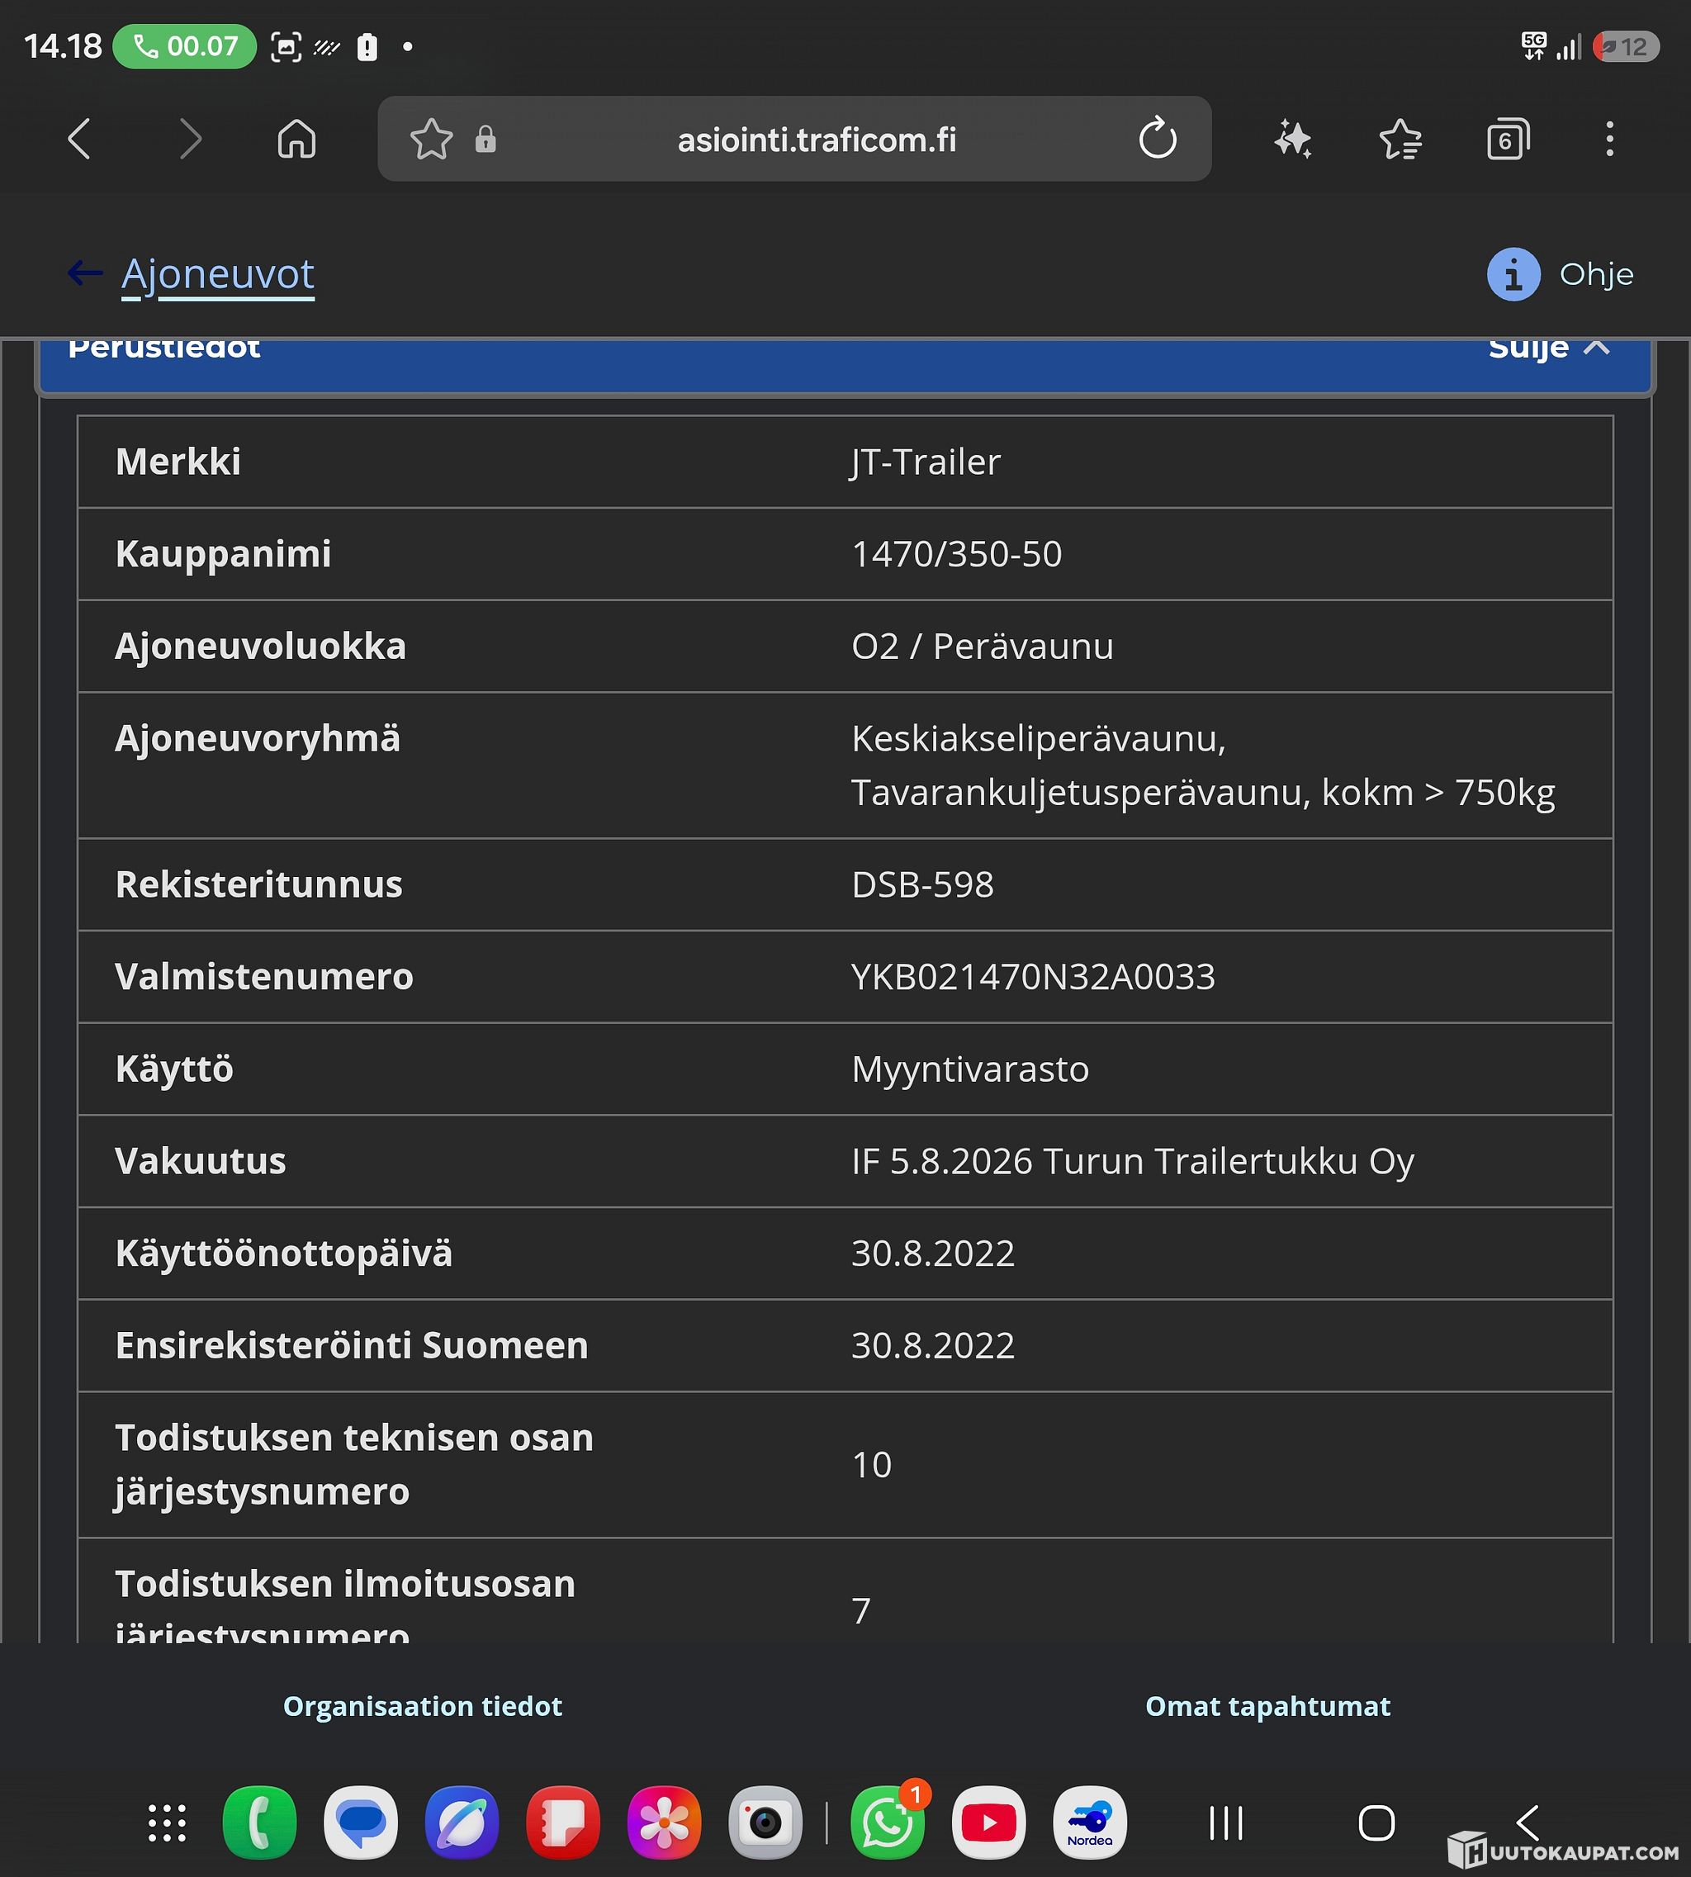Select the ilmoitusosa number 7

pos(861,1610)
